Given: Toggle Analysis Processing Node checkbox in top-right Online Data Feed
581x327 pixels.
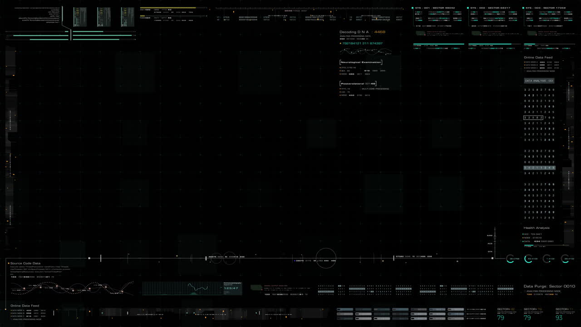Looking at the screenshot, I should click(x=525, y=71).
